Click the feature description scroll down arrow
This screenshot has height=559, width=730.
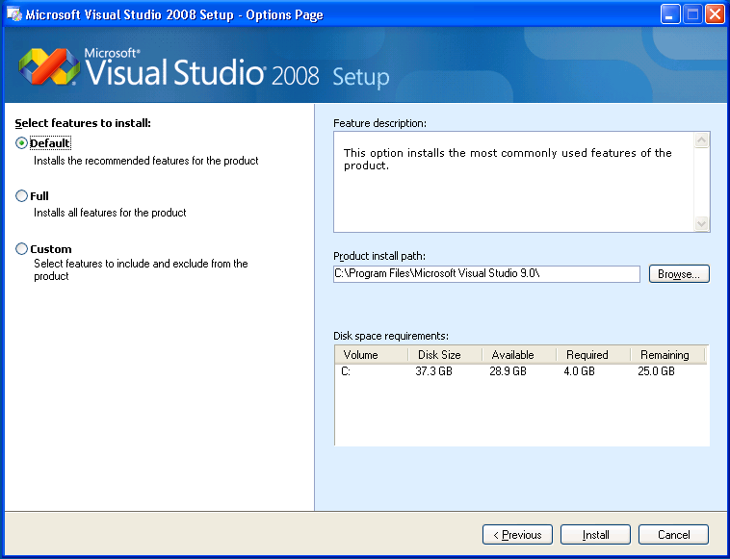[702, 223]
